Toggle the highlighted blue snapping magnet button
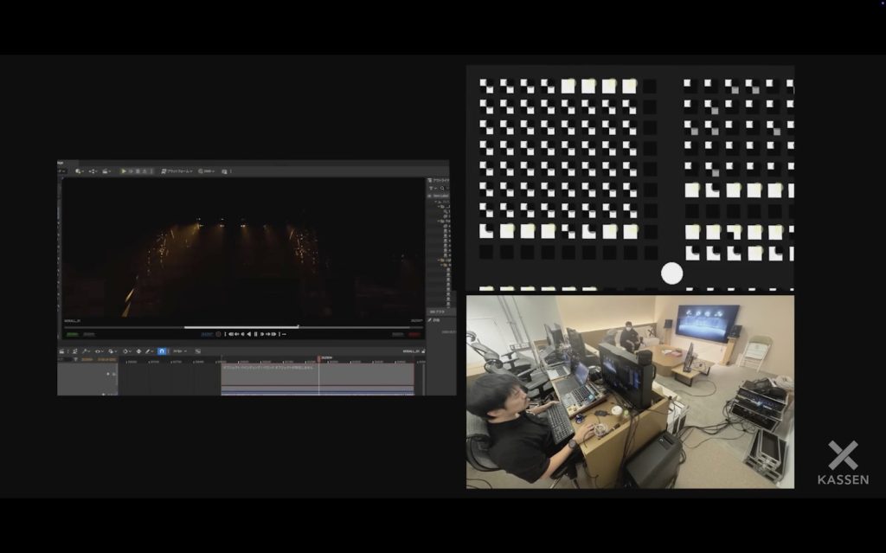The height and width of the screenshot is (553, 886). 162,351
